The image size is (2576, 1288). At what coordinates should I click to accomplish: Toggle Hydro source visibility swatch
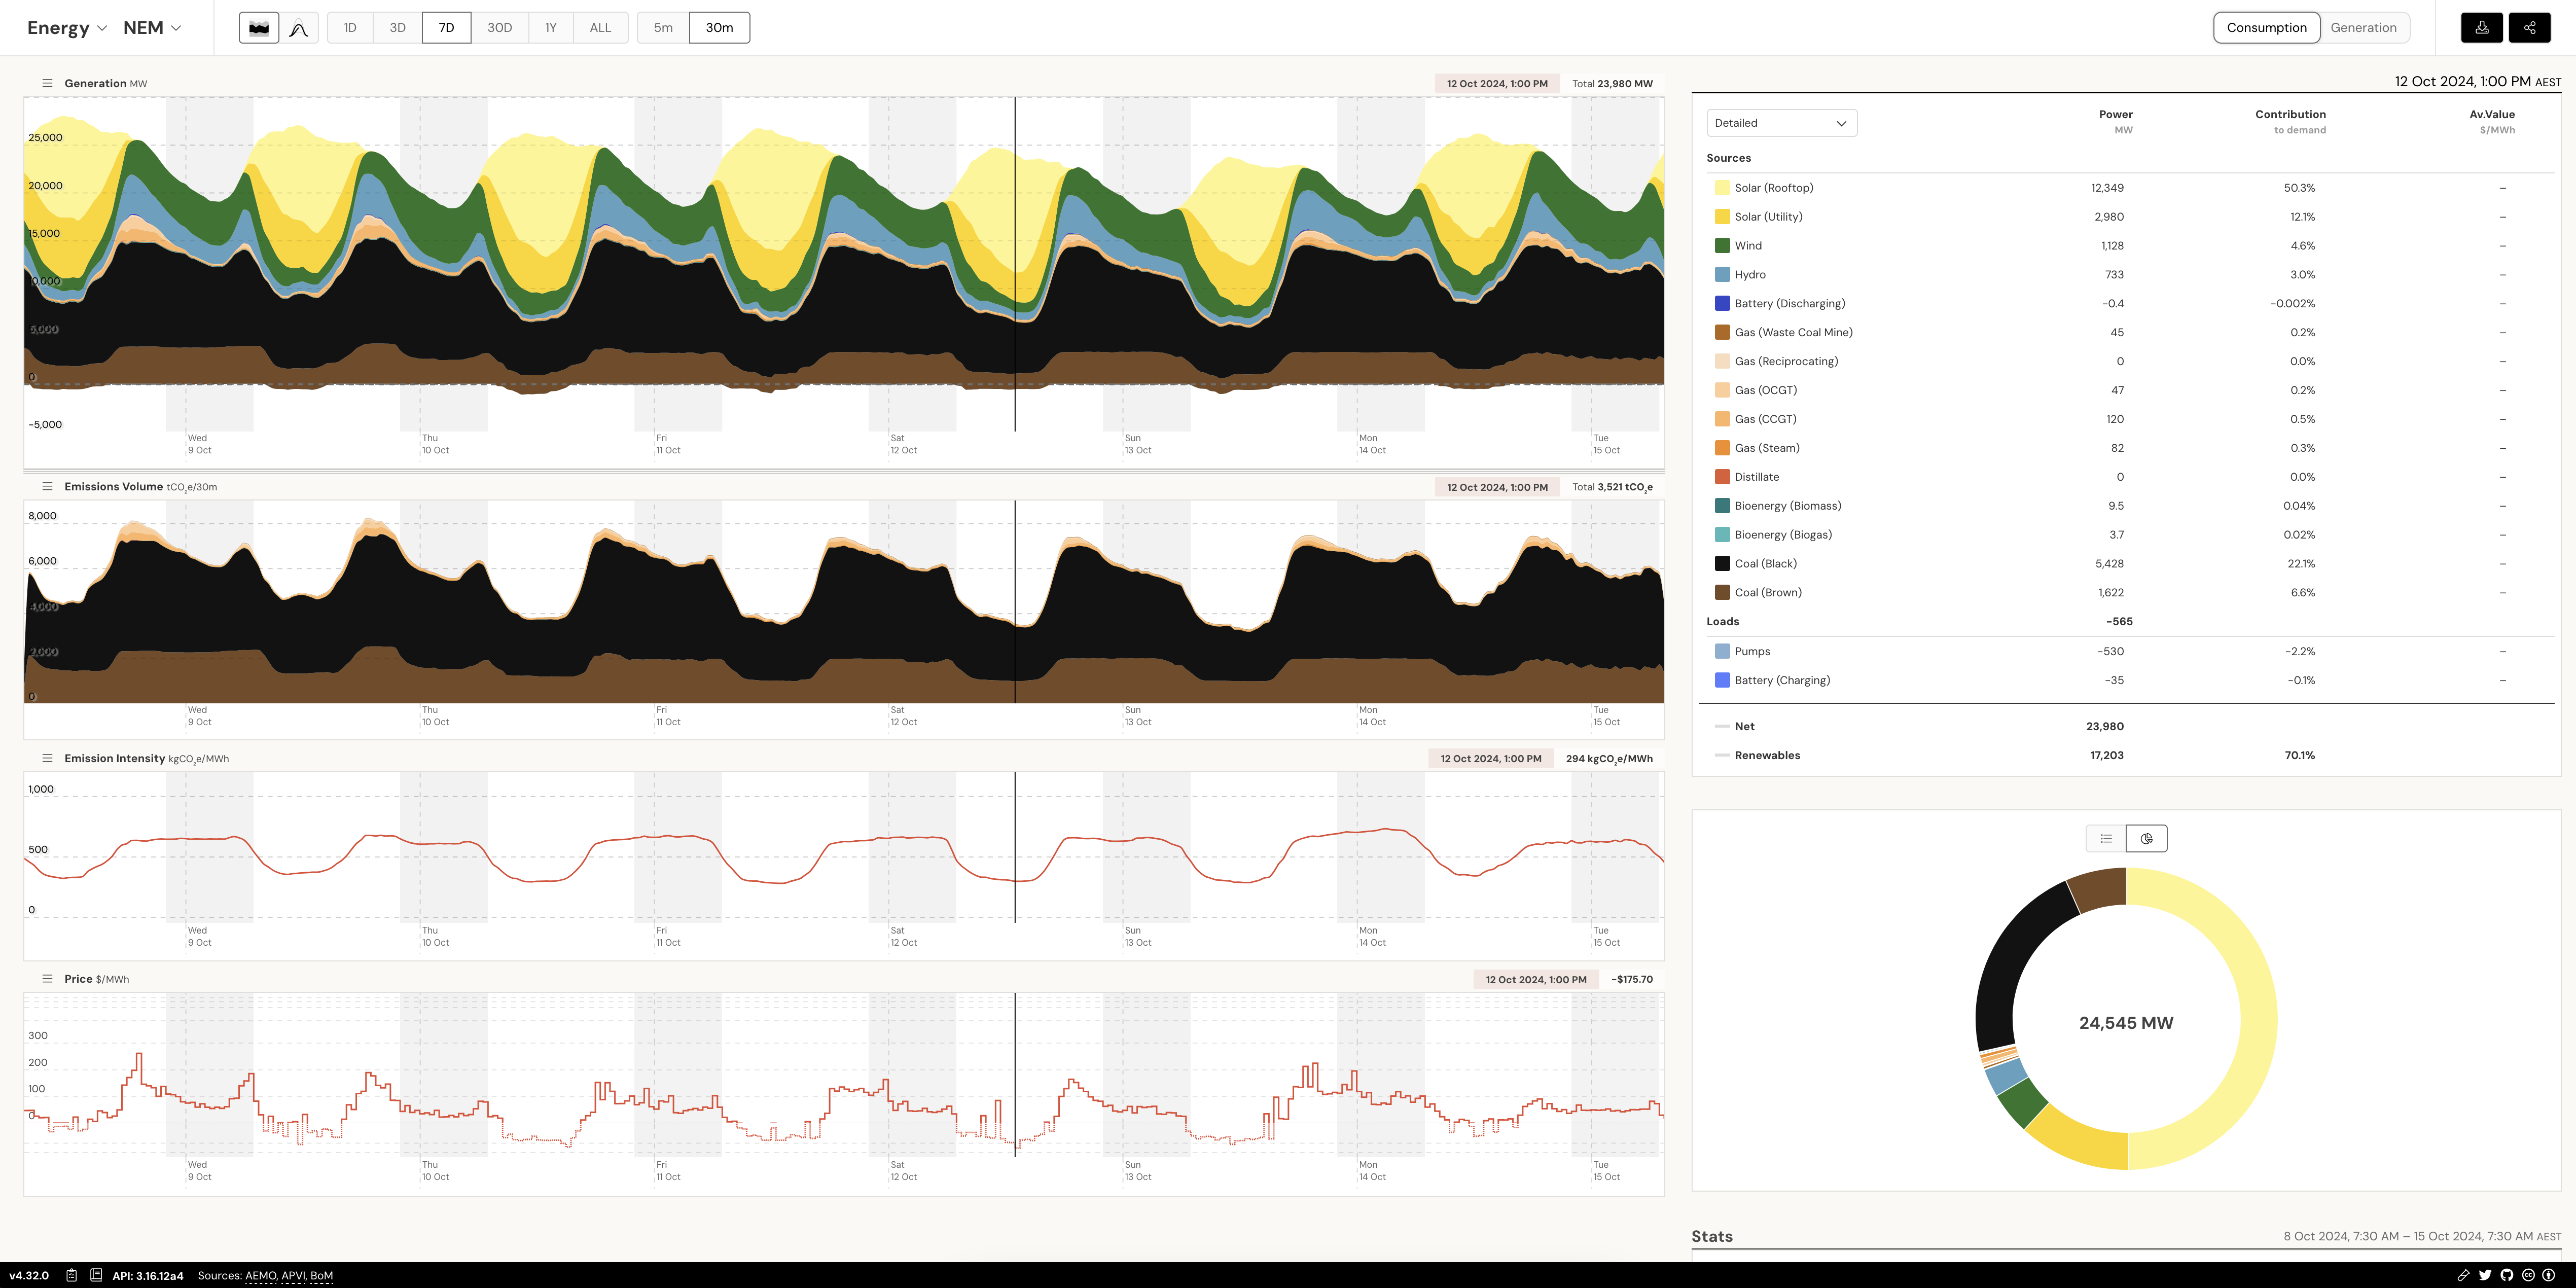tap(1722, 275)
